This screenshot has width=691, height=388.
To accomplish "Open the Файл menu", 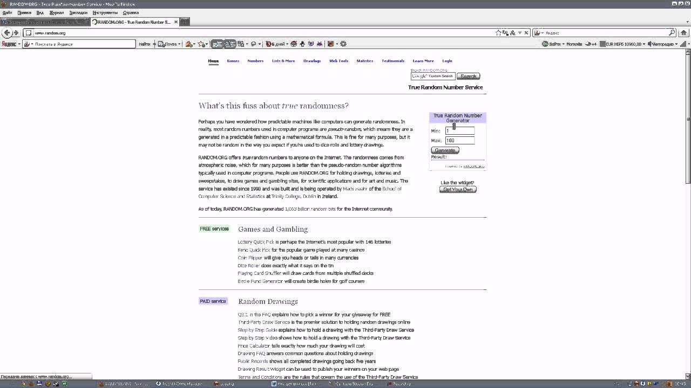I will [8, 12].
